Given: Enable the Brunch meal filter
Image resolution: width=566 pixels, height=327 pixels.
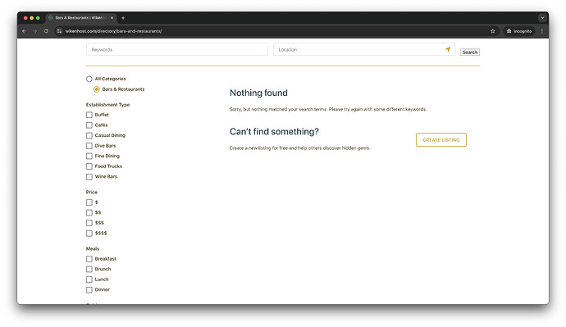Looking at the screenshot, I should [x=89, y=270].
